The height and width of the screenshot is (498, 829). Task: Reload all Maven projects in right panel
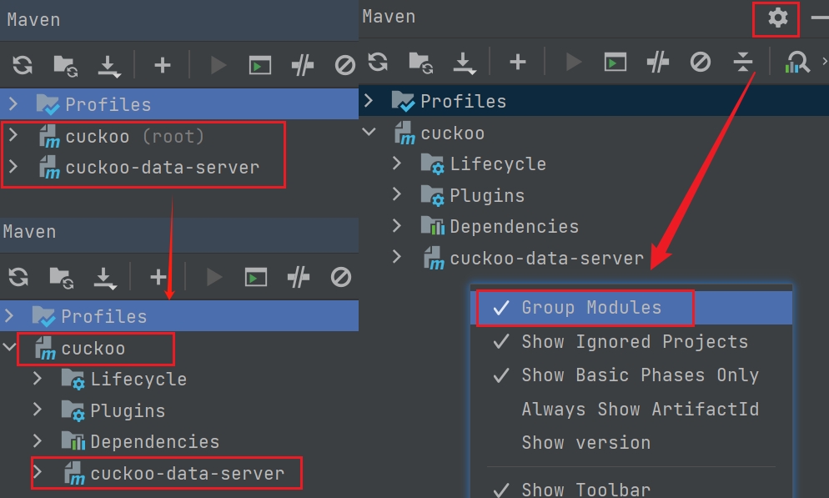(378, 62)
